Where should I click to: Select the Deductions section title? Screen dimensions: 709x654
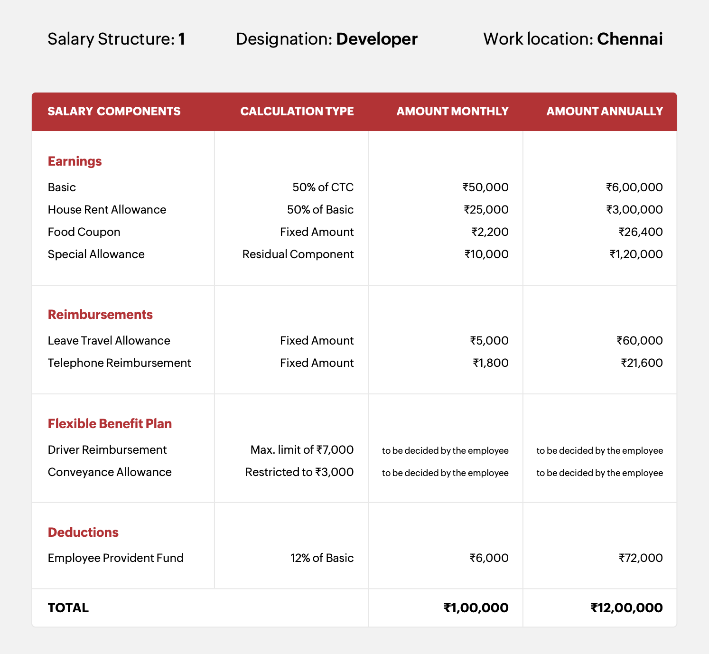pyautogui.click(x=83, y=533)
